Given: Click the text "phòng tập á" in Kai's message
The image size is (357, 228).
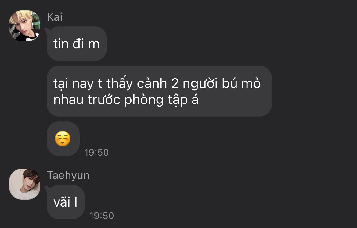Looking at the screenshot, I should click(x=161, y=100).
